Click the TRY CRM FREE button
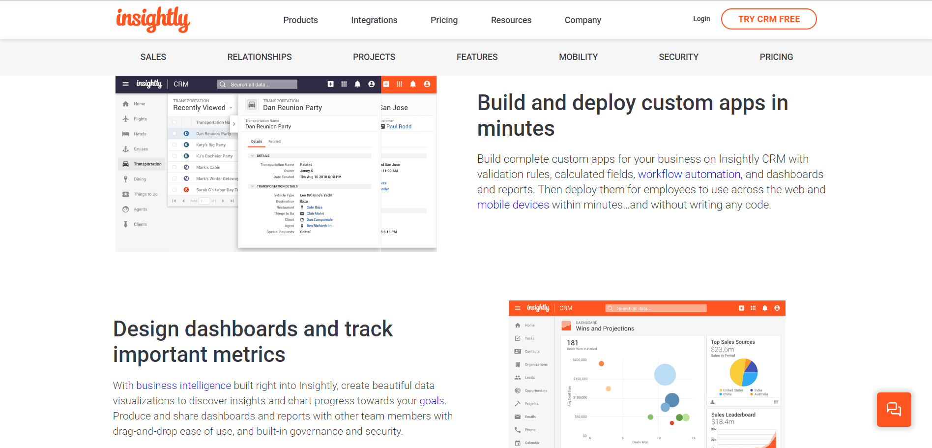Screen dimensions: 932x448 pyautogui.click(x=768, y=19)
